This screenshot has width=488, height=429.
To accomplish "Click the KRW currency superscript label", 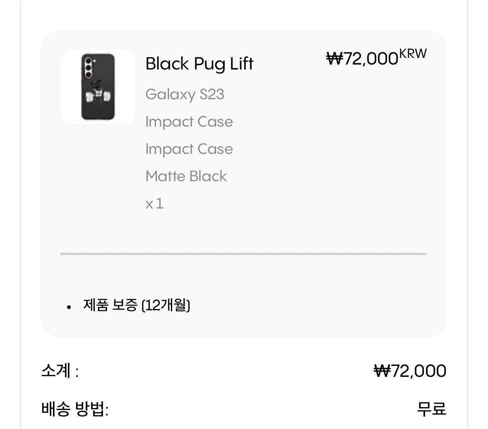I will tap(413, 54).
